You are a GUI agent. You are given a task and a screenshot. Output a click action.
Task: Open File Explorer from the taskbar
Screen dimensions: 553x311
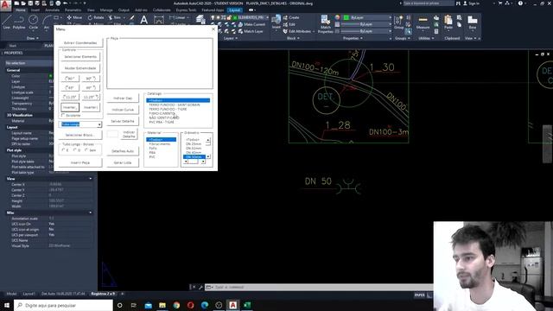pos(162,305)
